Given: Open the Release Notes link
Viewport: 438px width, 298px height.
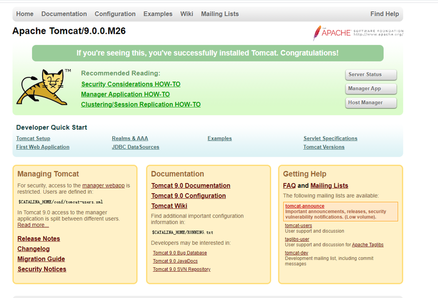Looking at the screenshot, I should click(39, 239).
